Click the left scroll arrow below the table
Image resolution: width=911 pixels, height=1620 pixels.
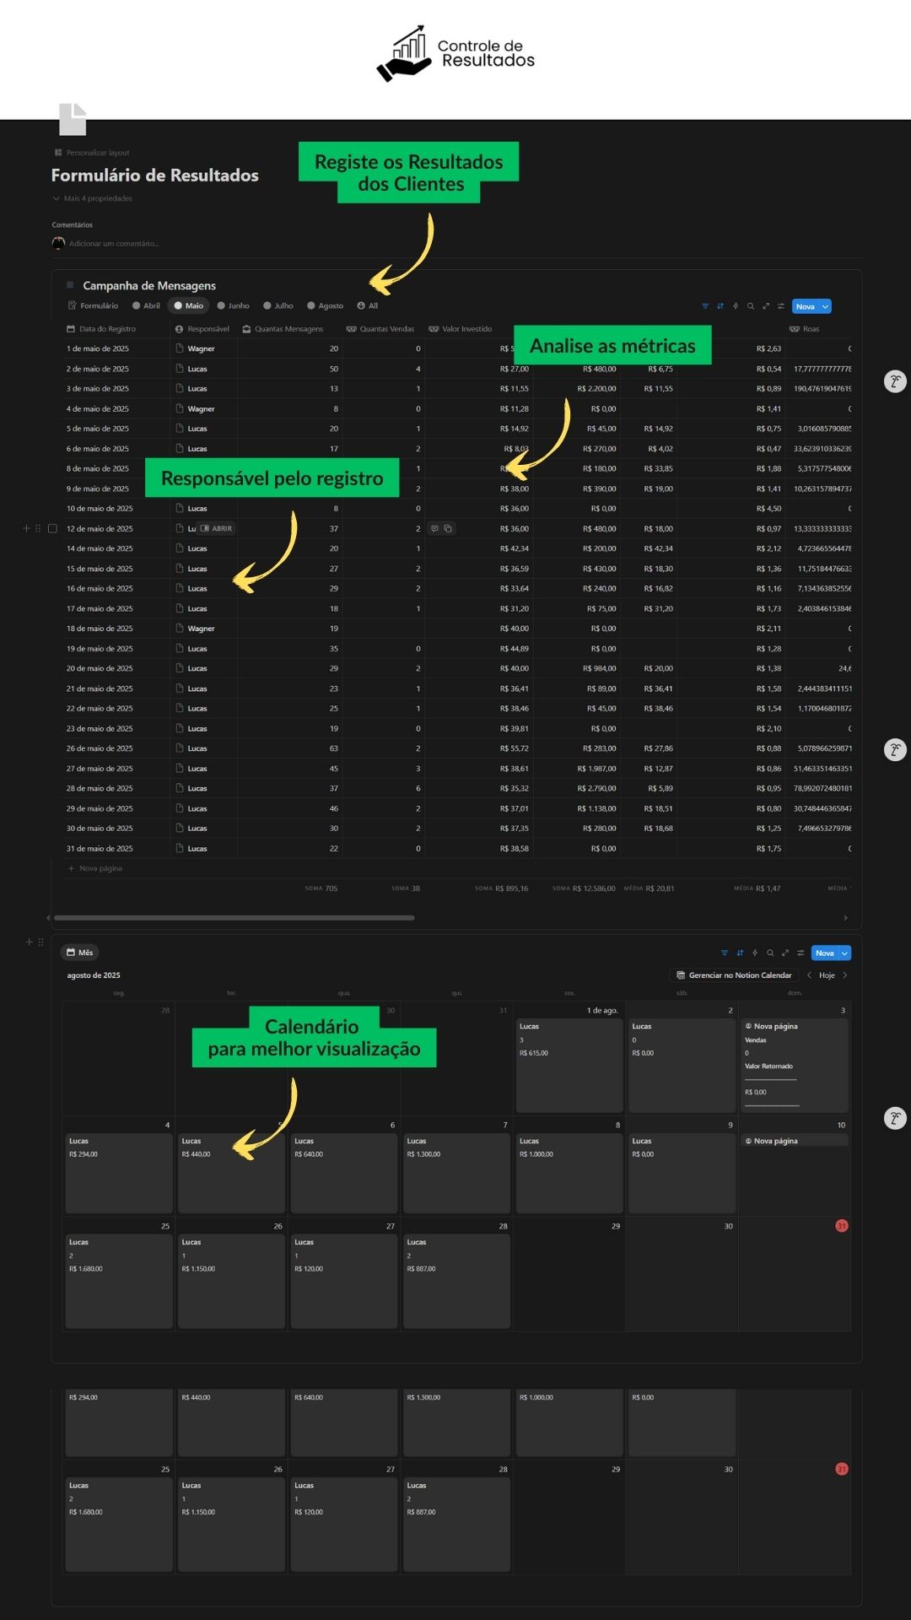[48, 918]
